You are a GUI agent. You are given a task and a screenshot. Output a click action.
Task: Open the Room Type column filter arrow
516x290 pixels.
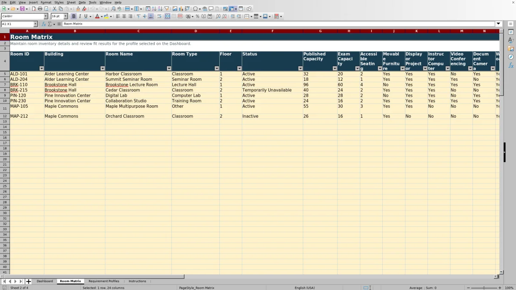pyautogui.click(x=217, y=68)
